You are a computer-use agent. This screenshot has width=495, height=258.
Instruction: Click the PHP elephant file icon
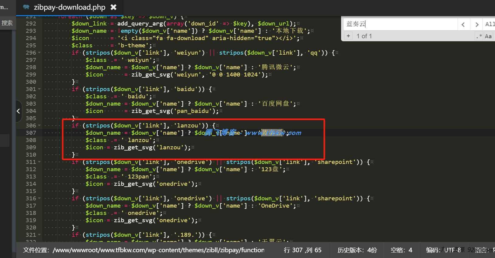coord(26,7)
